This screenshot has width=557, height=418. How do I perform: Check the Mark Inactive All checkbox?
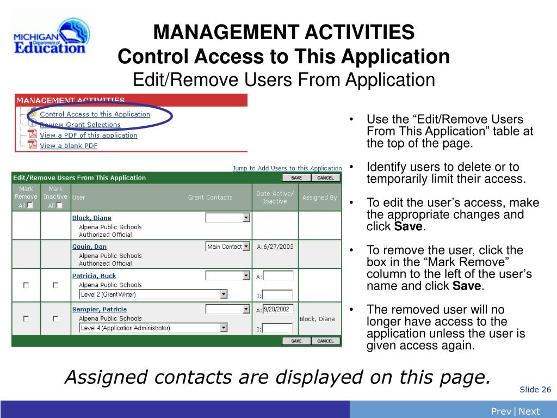click(59, 205)
